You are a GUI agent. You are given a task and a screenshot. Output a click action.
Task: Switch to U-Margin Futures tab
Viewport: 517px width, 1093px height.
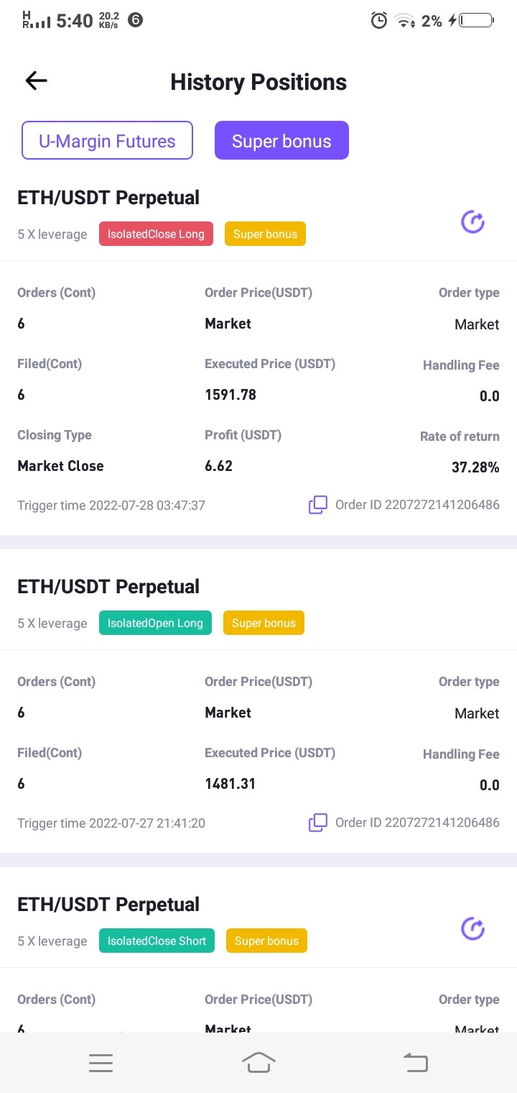107,140
